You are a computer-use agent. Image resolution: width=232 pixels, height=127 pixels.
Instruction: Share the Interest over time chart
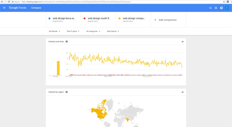click(x=182, y=42)
